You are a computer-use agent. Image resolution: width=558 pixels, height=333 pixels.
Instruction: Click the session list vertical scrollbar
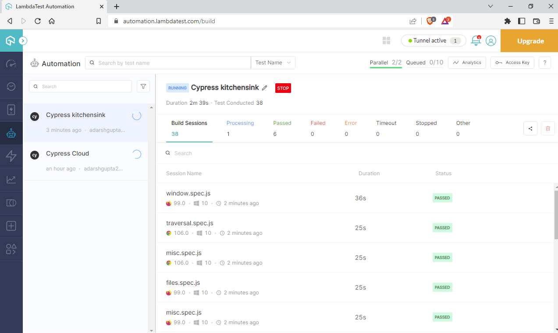(556, 215)
